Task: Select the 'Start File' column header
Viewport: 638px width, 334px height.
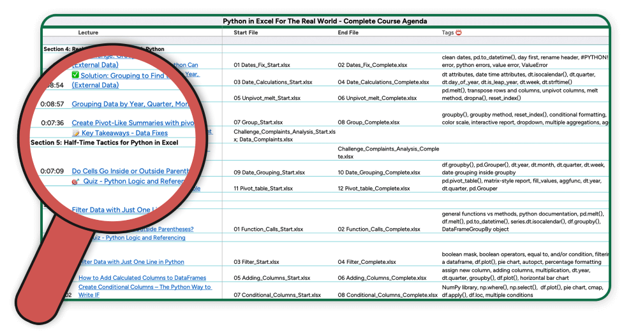Action: [246, 33]
